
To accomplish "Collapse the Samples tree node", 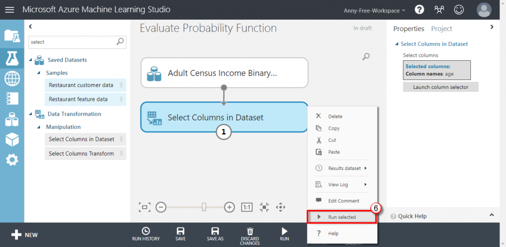I will (x=39, y=73).
